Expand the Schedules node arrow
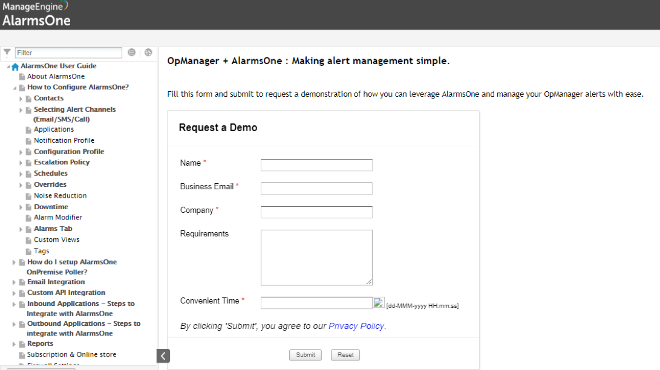Image resolution: width=660 pixels, height=370 pixels. (21, 174)
